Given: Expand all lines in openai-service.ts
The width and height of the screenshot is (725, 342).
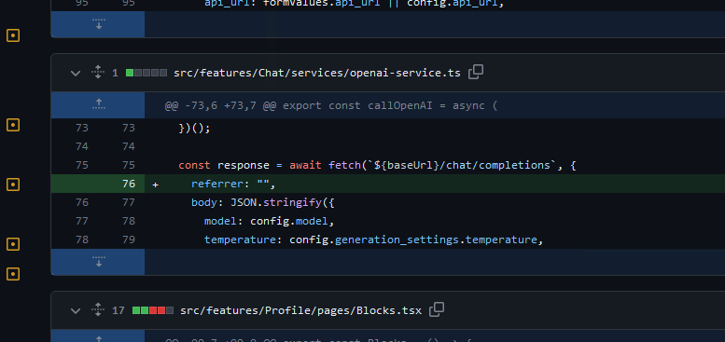Looking at the screenshot, I should pyautogui.click(x=98, y=73).
